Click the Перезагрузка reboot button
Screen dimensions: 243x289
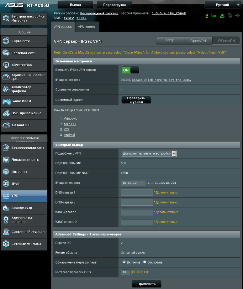click(x=114, y=5)
